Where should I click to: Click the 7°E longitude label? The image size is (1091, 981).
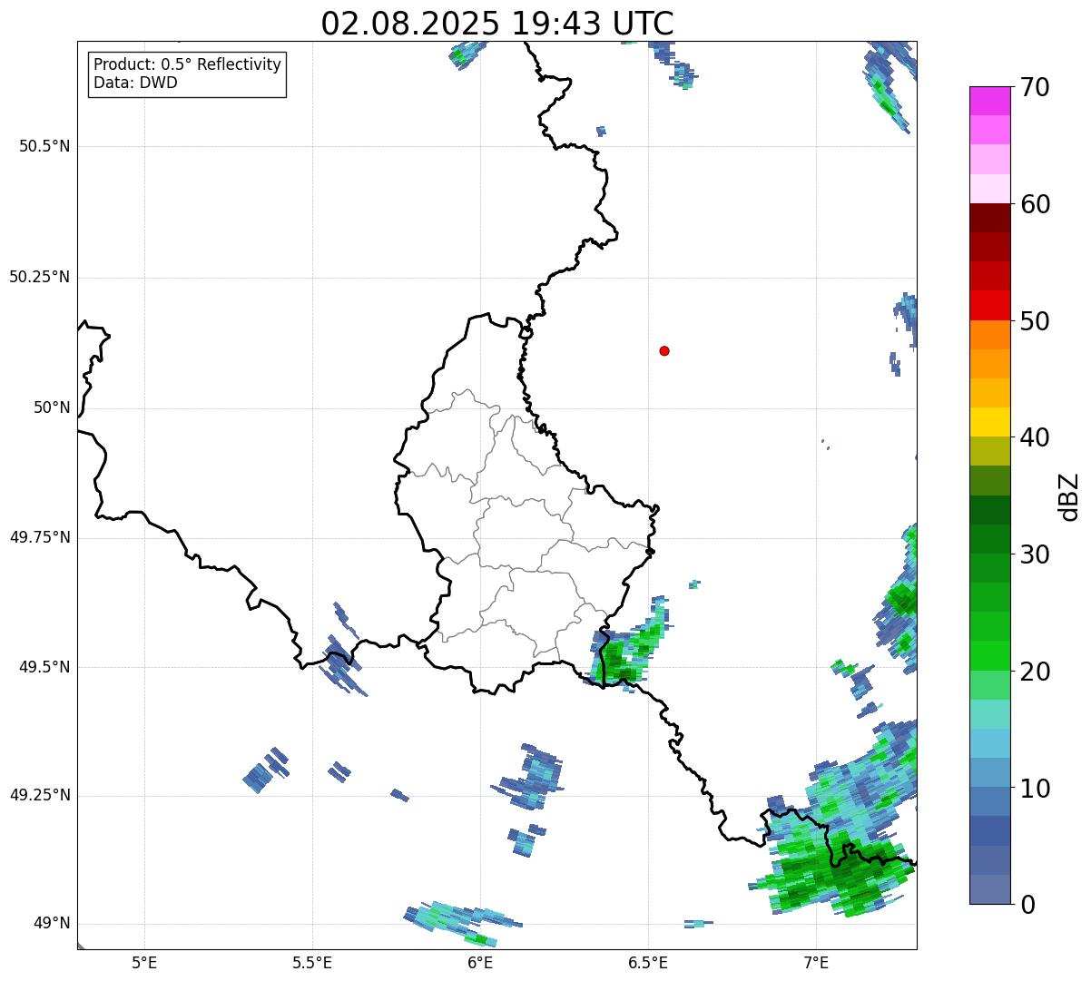[816, 962]
